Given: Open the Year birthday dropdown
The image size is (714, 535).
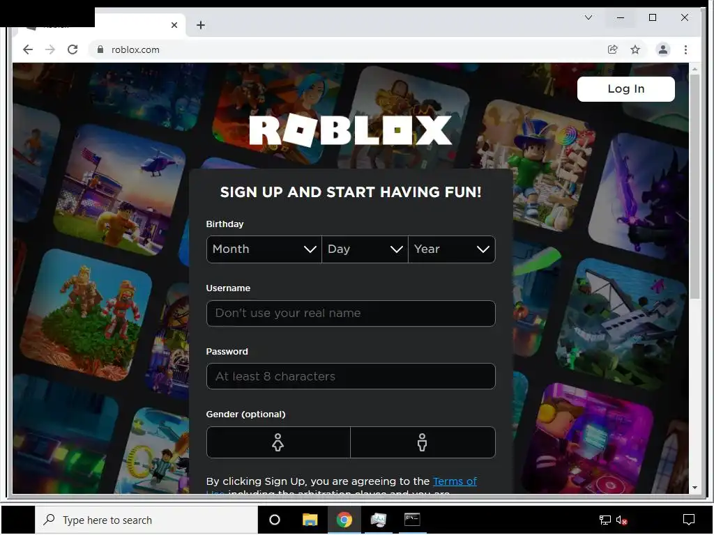Looking at the screenshot, I should (452, 249).
